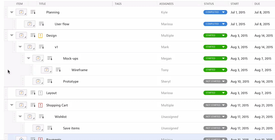Click the task type icon for Design
Viewport: 275px width, 140px height.
21,35
